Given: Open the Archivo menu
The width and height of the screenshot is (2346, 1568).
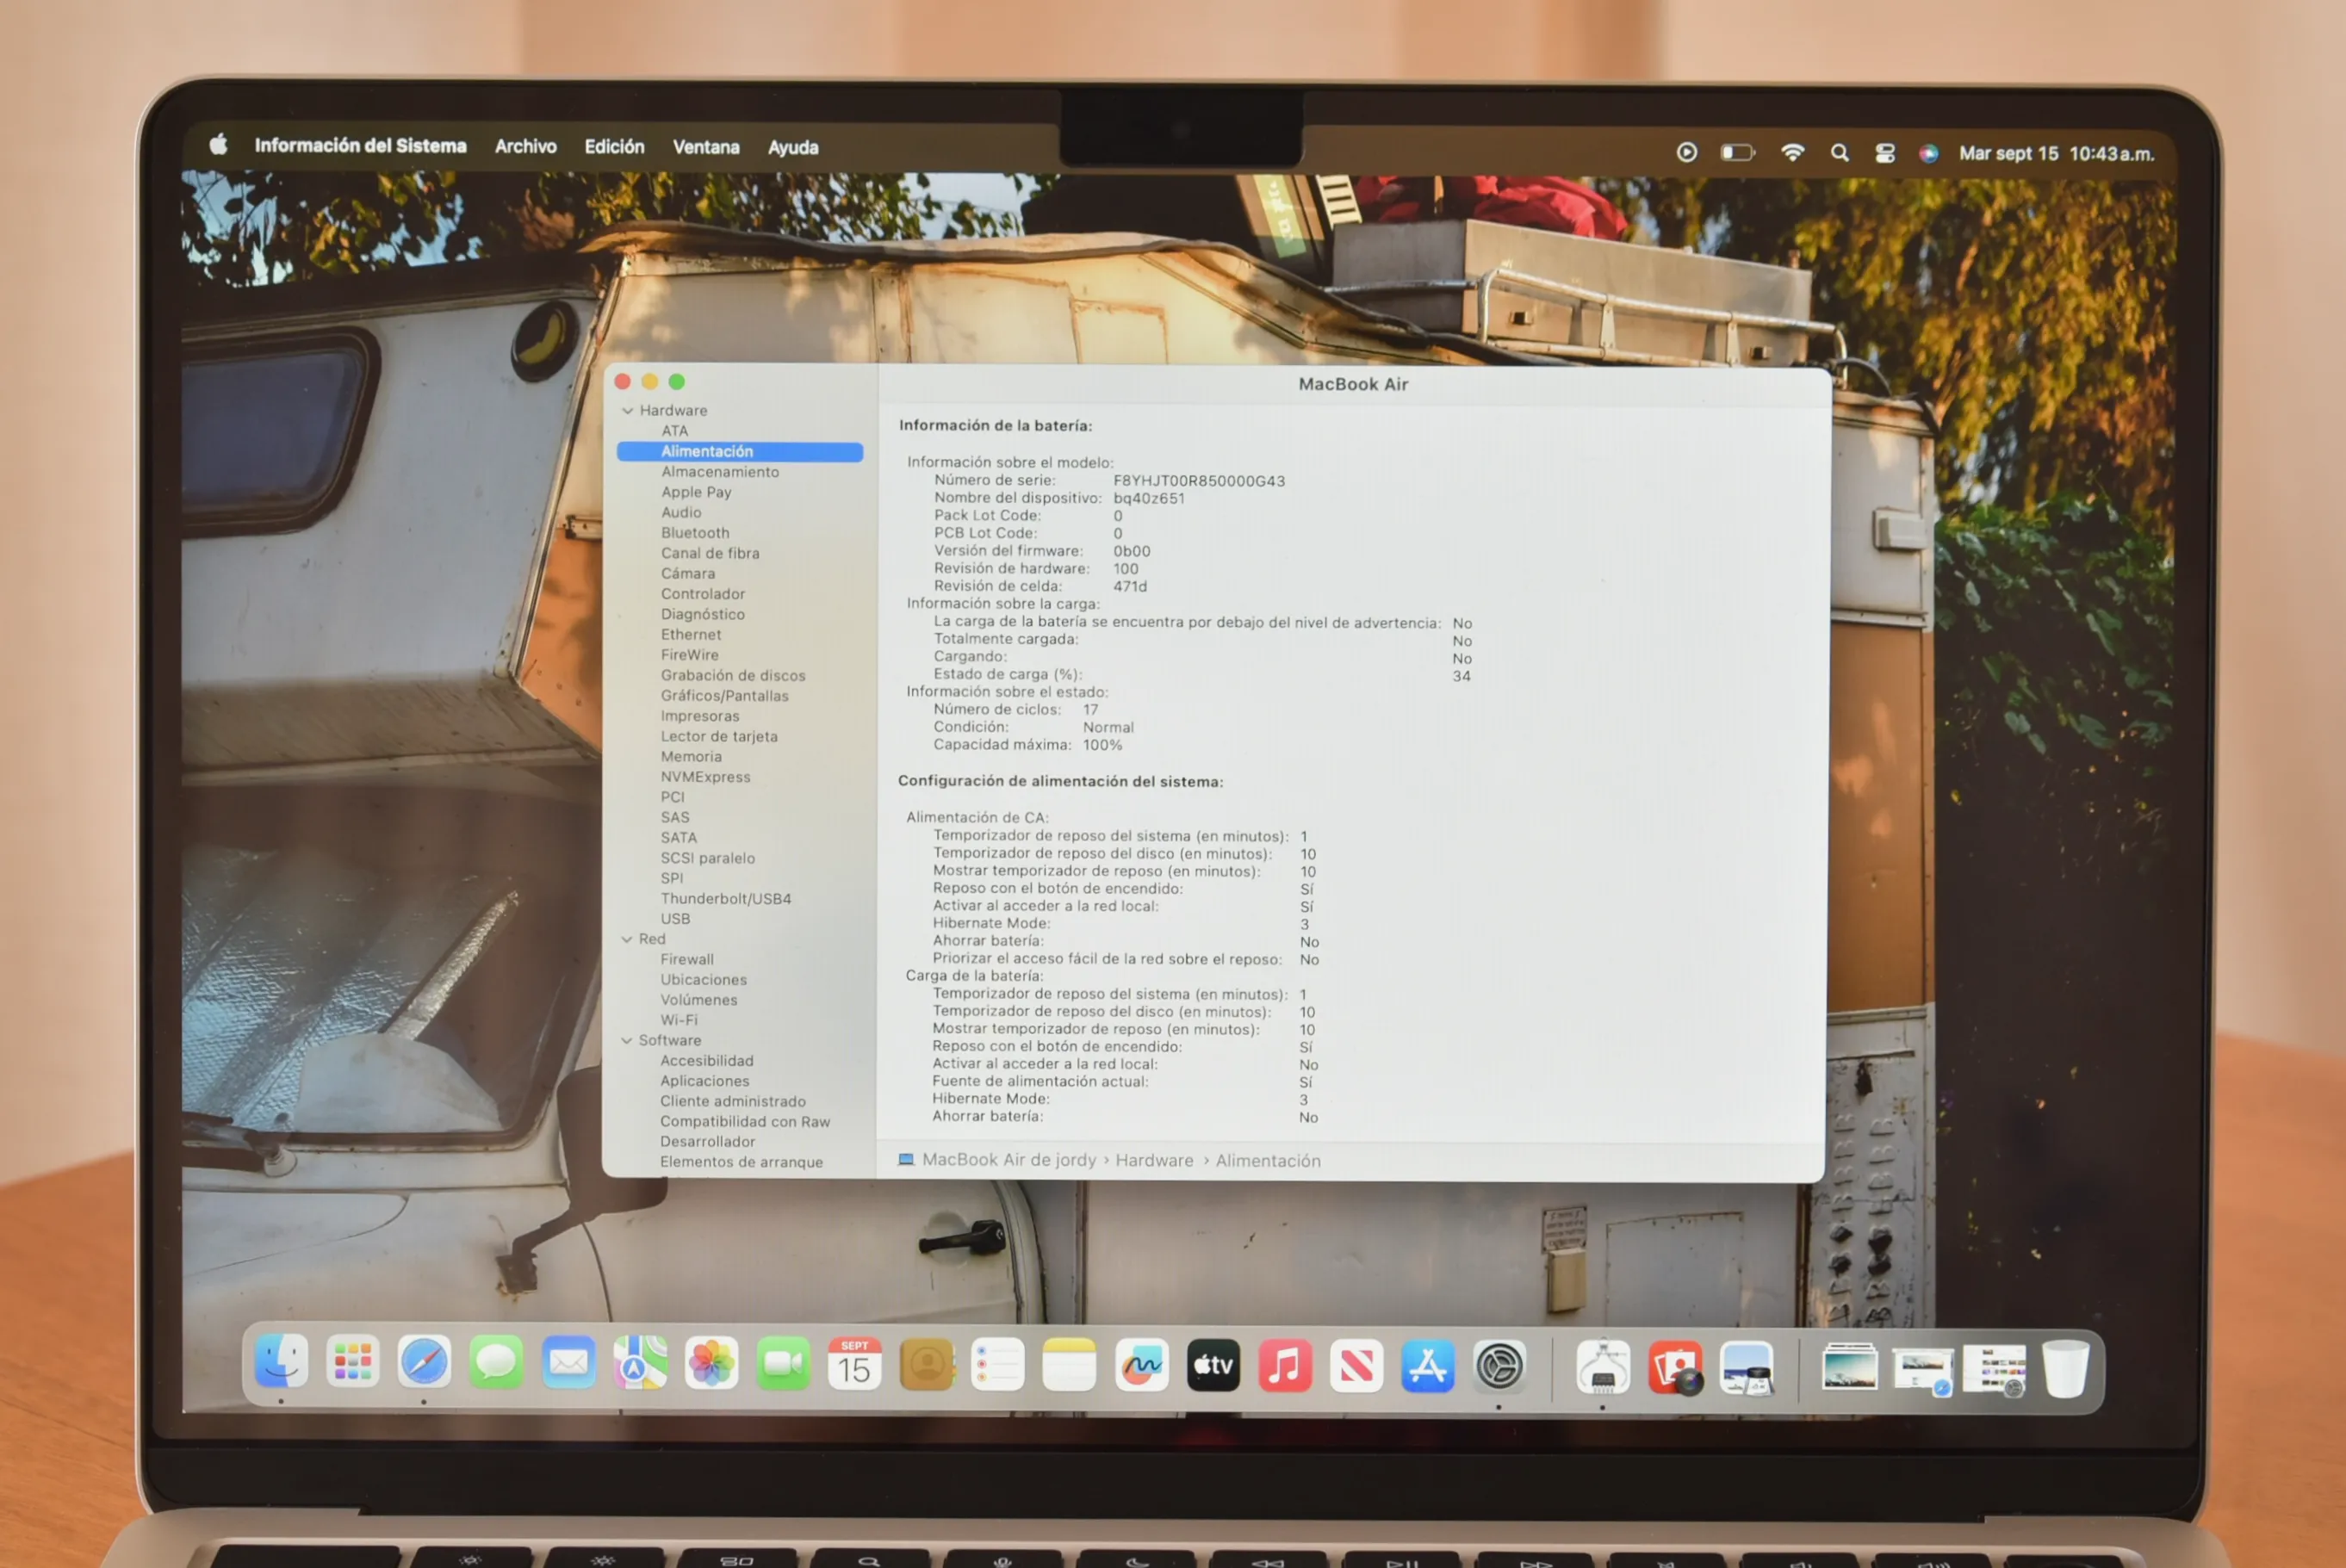Looking at the screenshot, I should [x=526, y=146].
